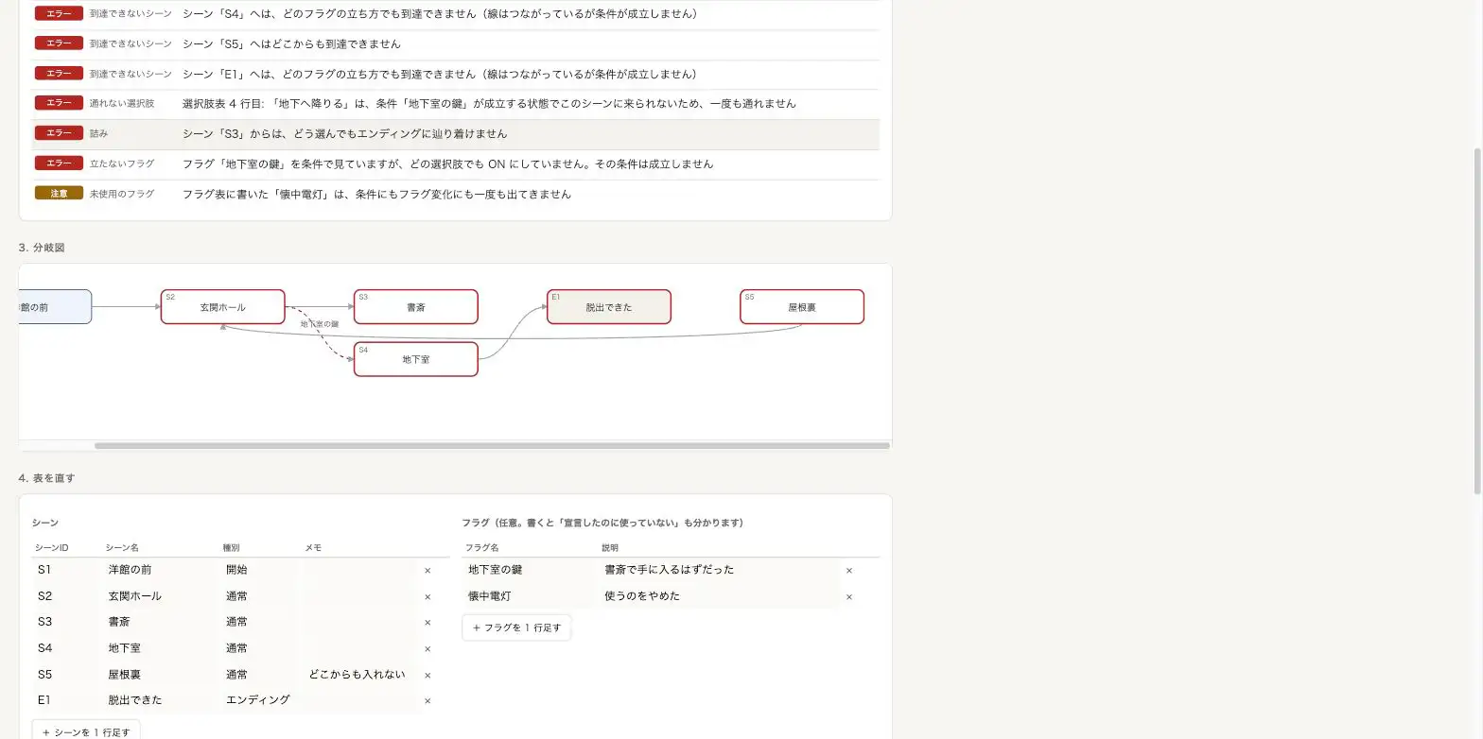This screenshot has width=1483, height=739.
Task: Remove the 地下室の鍵 flag row
Action: (849, 571)
